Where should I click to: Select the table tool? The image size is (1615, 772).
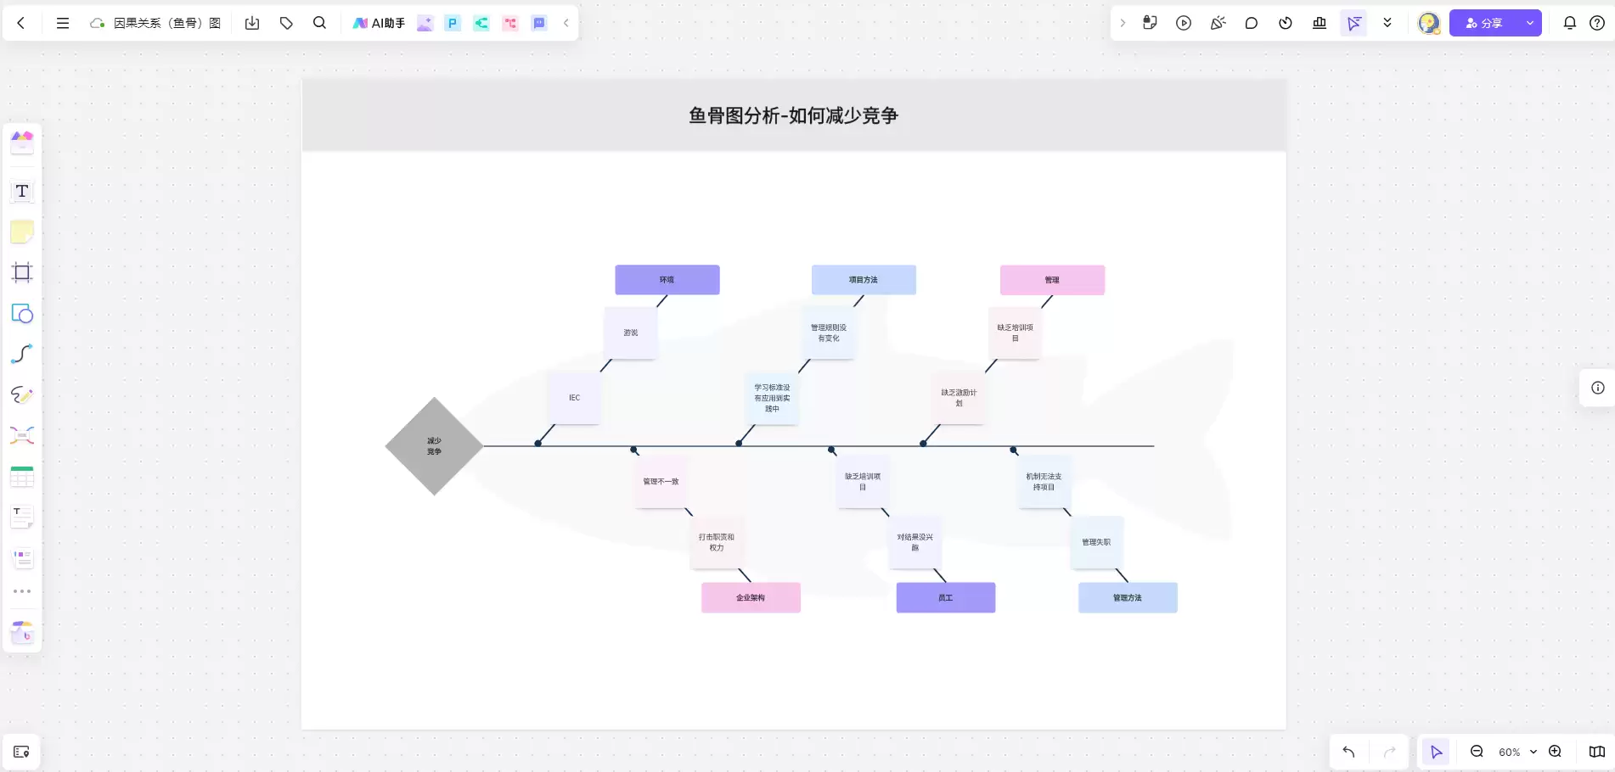click(22, 476)
